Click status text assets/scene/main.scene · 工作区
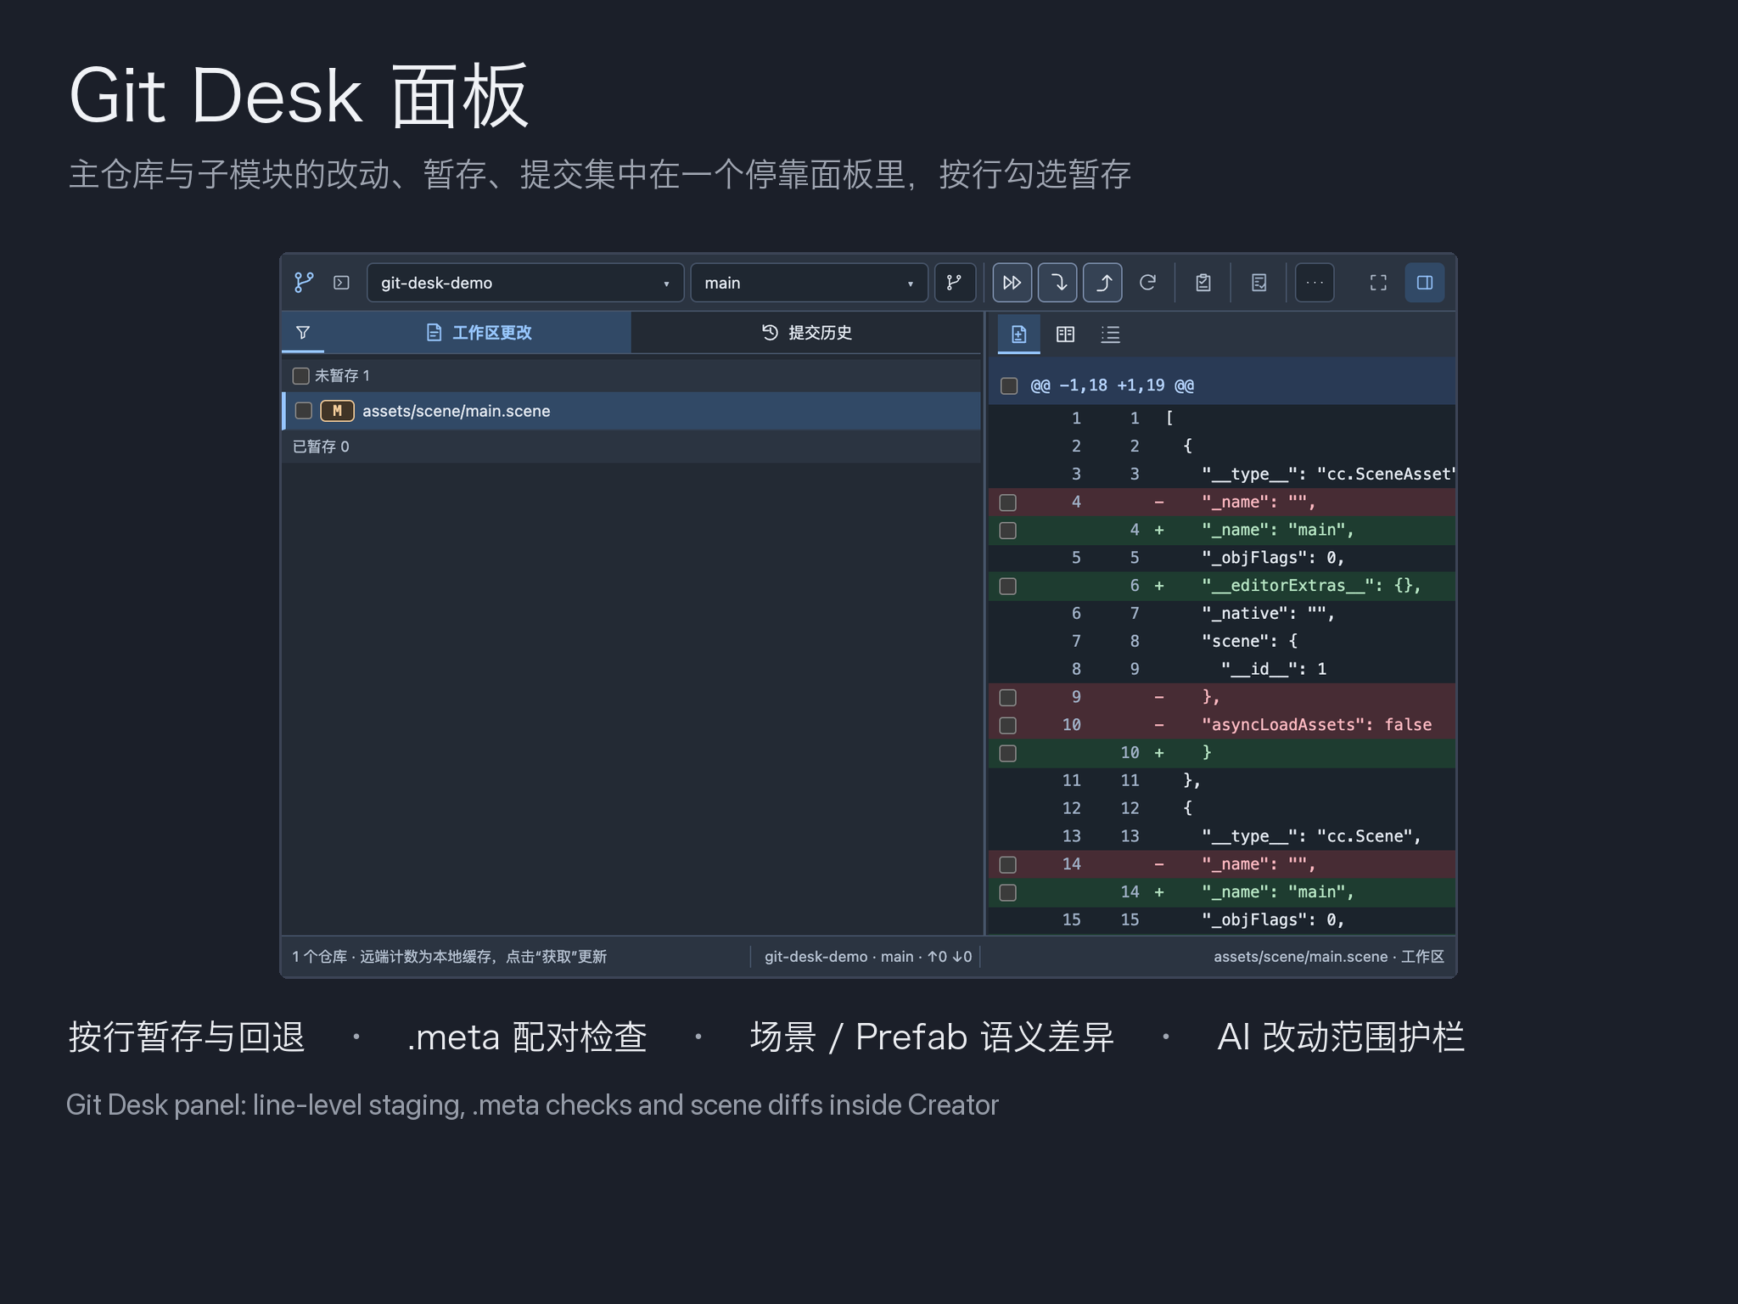The width and height of the screenshot is (1738, 1304). 1328,957
